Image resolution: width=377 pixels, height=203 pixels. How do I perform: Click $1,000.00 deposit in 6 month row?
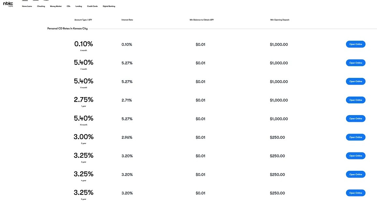(279, 45)
